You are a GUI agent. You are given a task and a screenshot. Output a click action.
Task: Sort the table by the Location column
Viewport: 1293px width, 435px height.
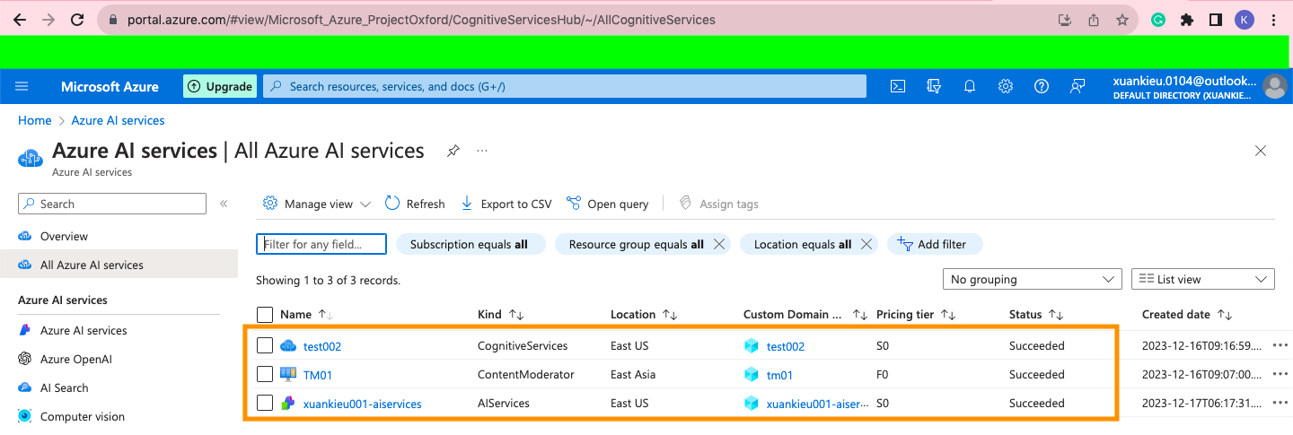pyautogui.click(x=644, y=315)
